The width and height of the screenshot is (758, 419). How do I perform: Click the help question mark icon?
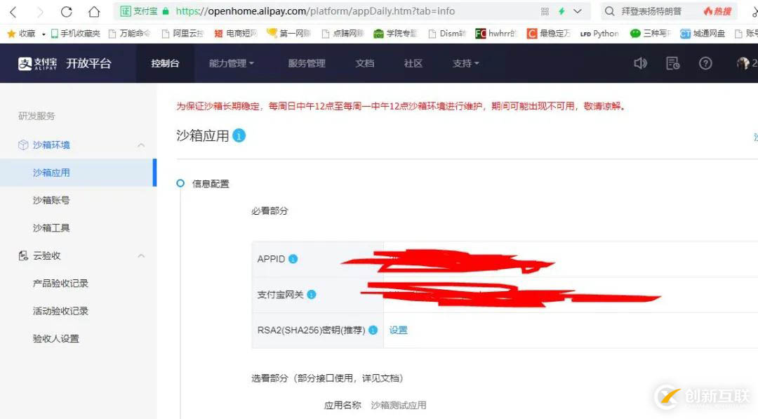click(705, 63)
